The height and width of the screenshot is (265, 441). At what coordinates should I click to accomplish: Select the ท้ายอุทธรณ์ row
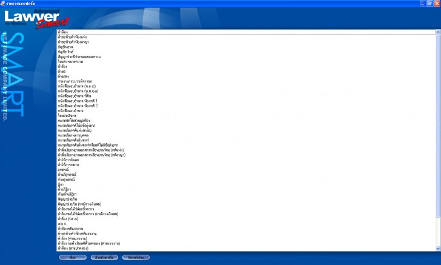pos(246,179)
